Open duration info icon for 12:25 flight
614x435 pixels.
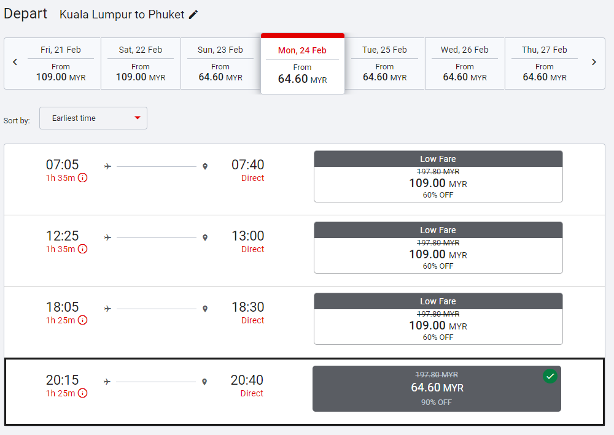click(x=82, y=249)
